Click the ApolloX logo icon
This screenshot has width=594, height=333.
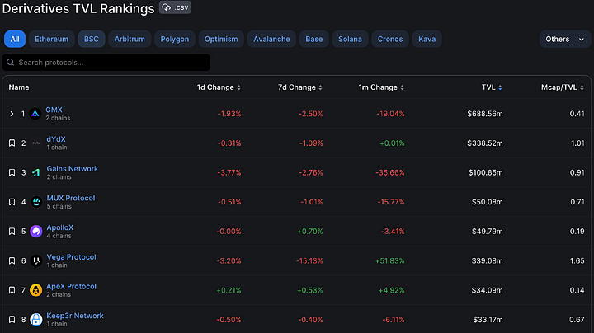36,232
